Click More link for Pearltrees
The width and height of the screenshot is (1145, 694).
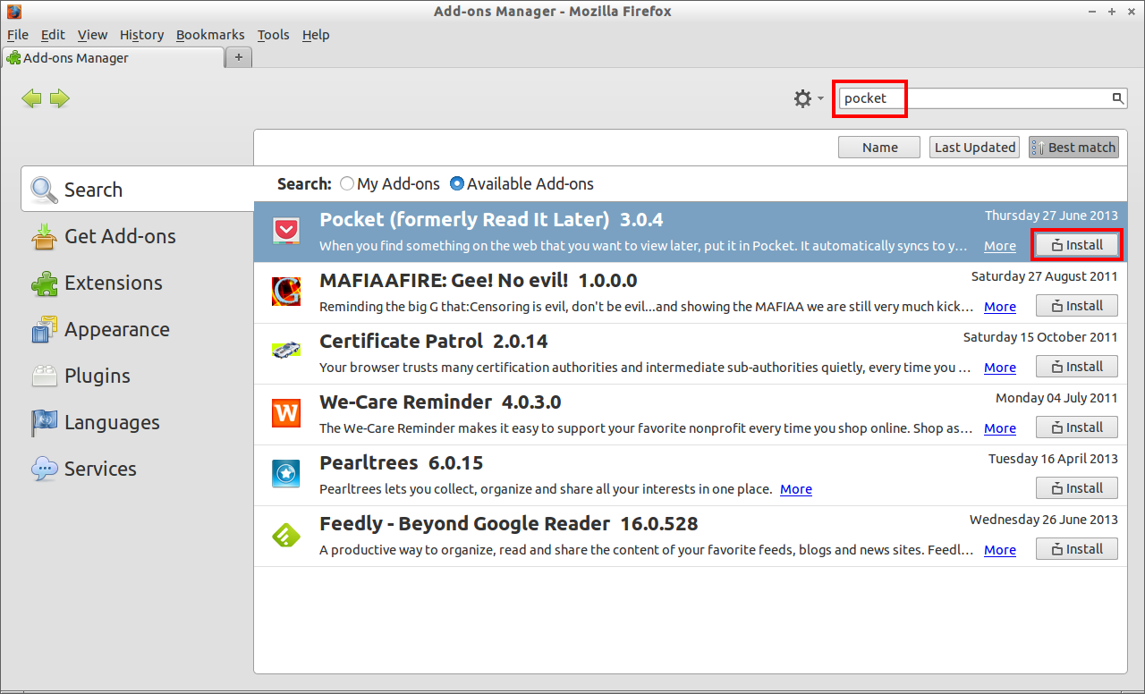pos(796,489)
